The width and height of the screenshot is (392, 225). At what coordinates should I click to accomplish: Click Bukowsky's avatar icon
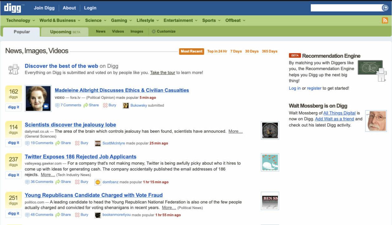pyautogui.click(x=126, y=106)
